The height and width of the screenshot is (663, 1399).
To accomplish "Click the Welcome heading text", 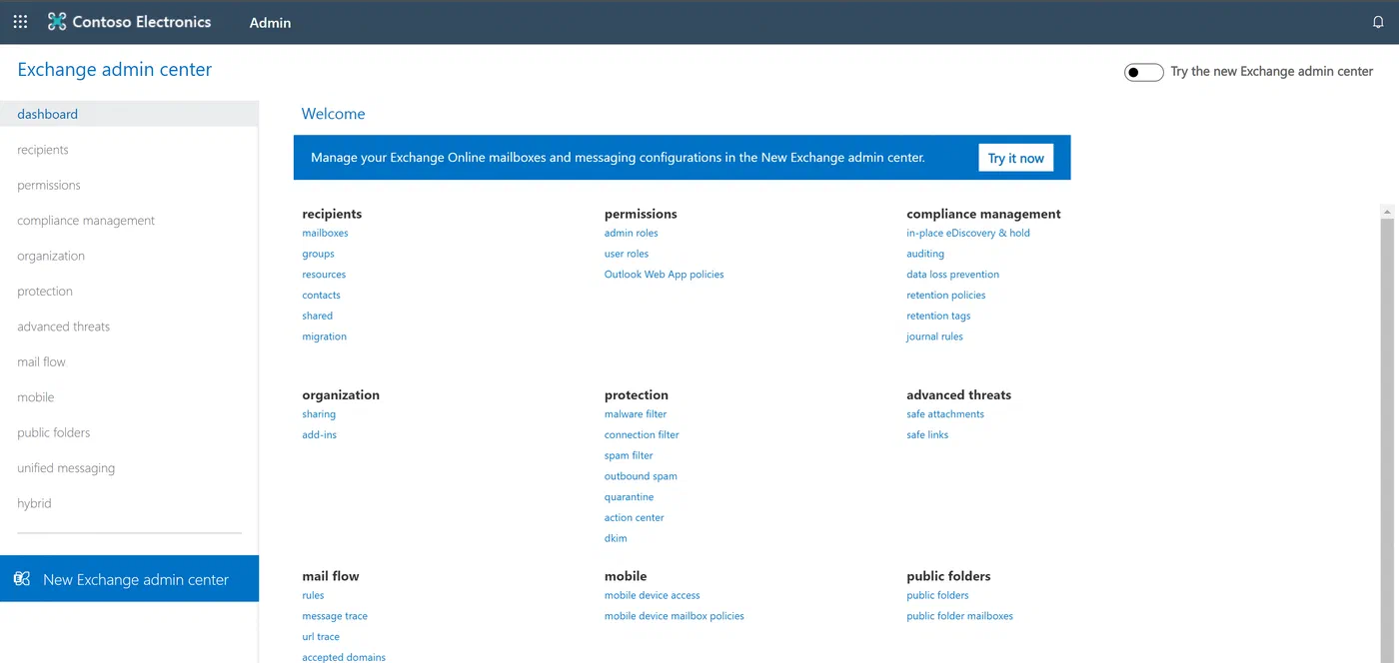I will 333,114.
